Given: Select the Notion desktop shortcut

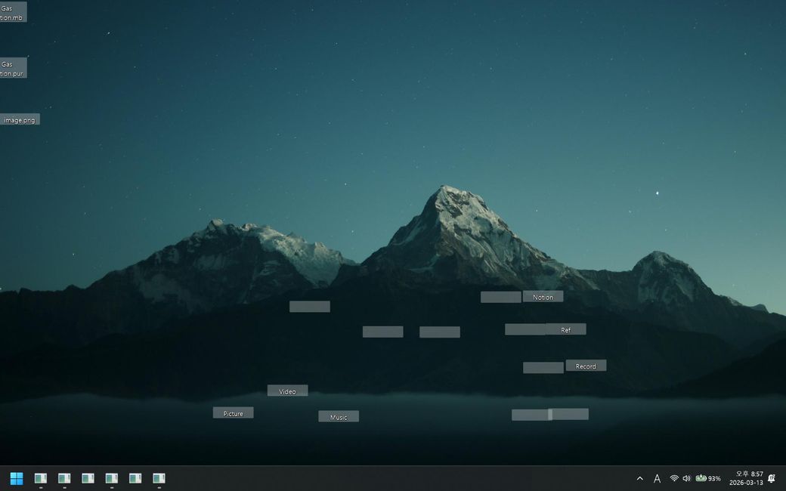Looking at the screenshot, I should (x=543, y=297).
